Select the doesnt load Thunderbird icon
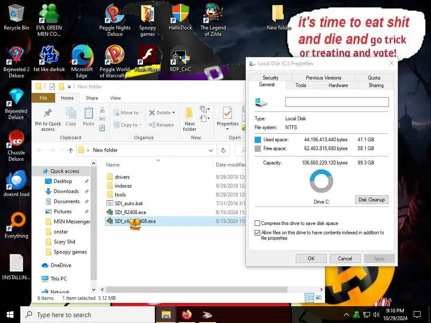 16,183
